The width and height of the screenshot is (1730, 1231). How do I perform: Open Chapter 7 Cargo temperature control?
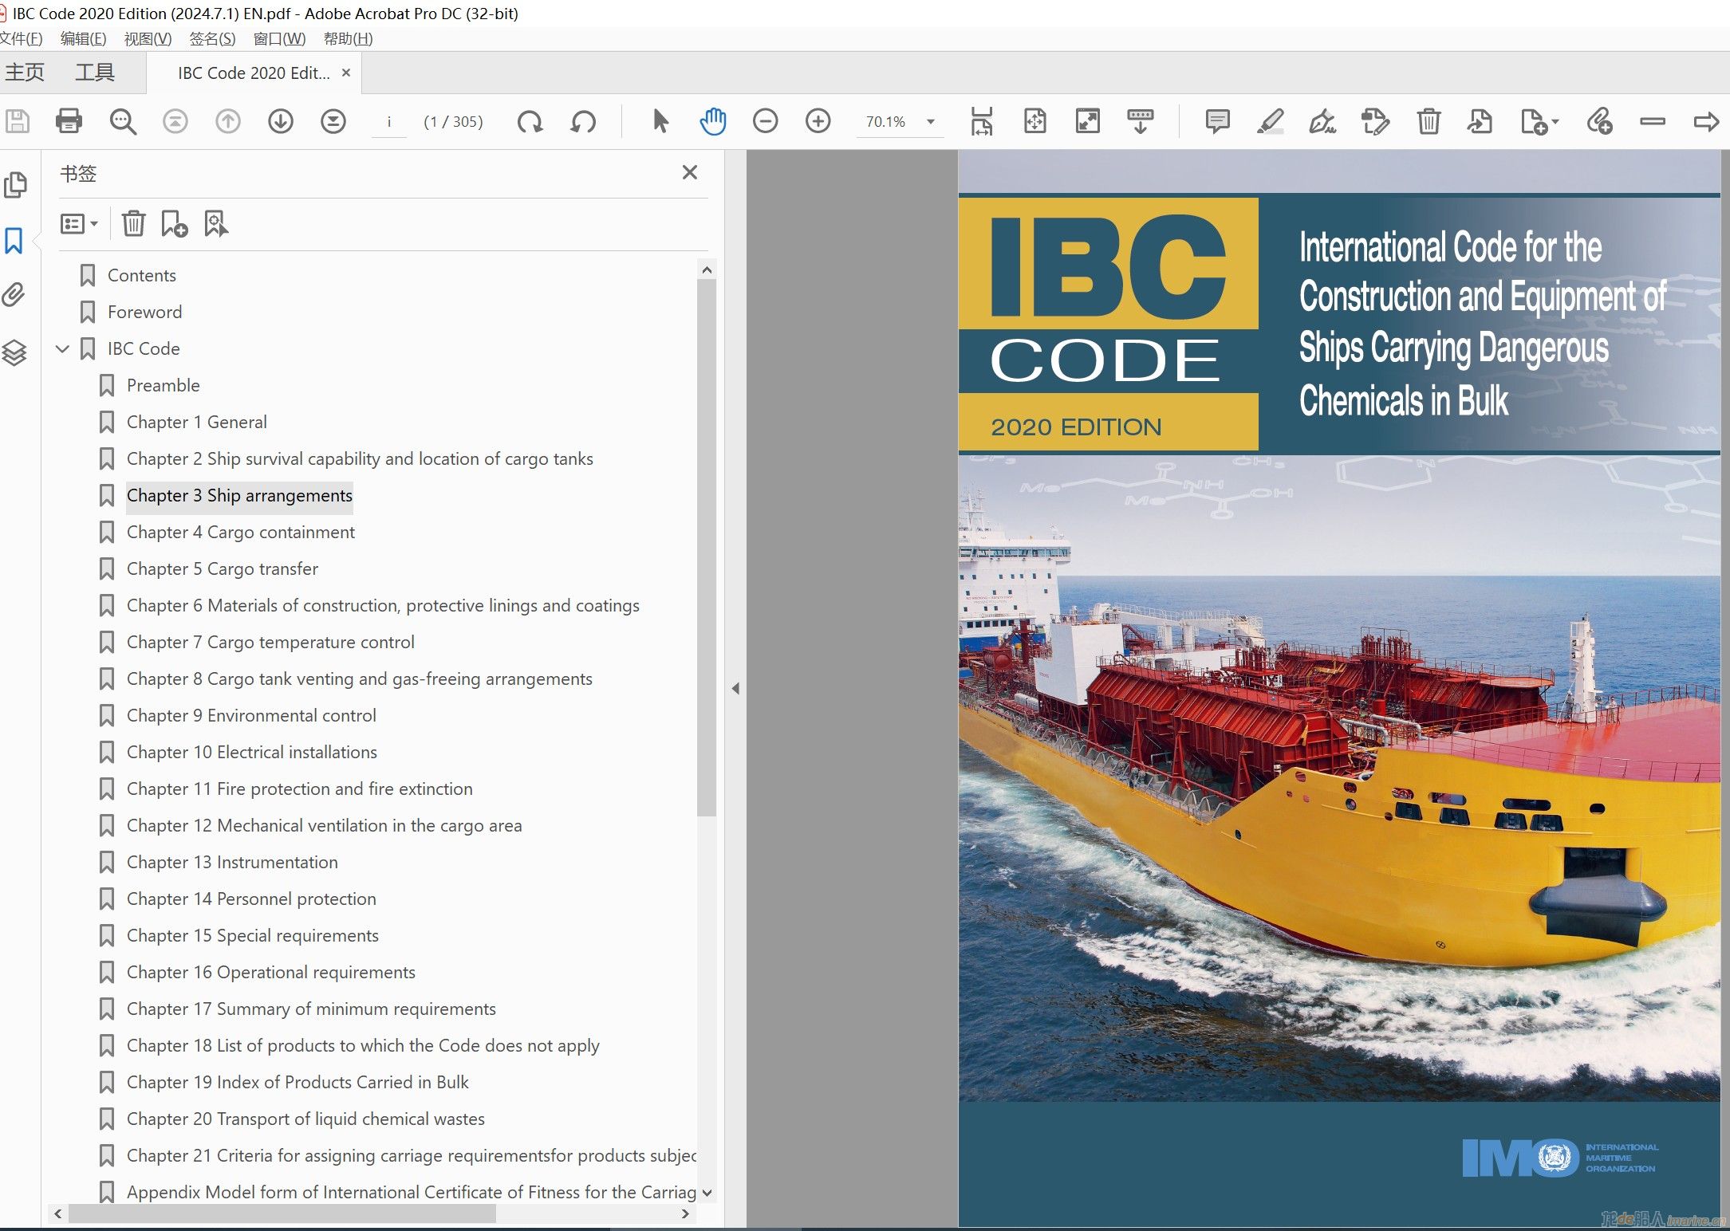[x=270, y=642]
